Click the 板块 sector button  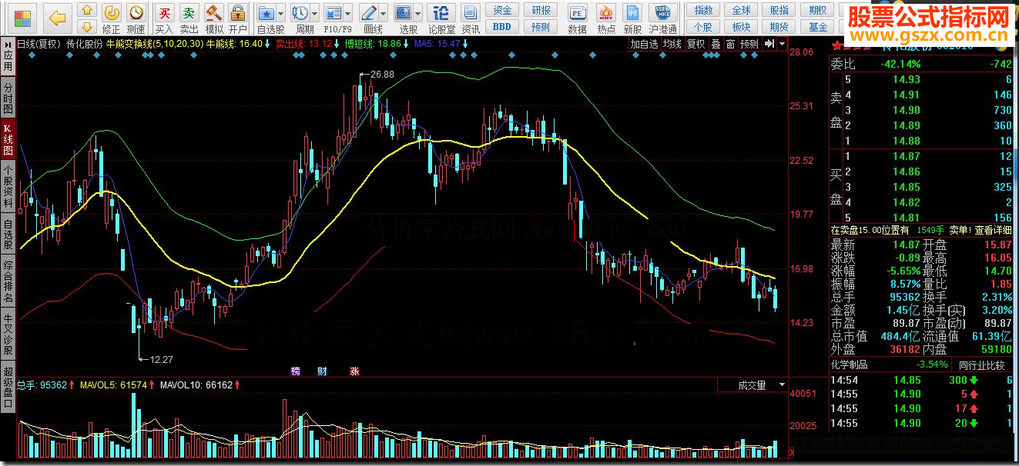pyautogui.click(x=741, y=27)
